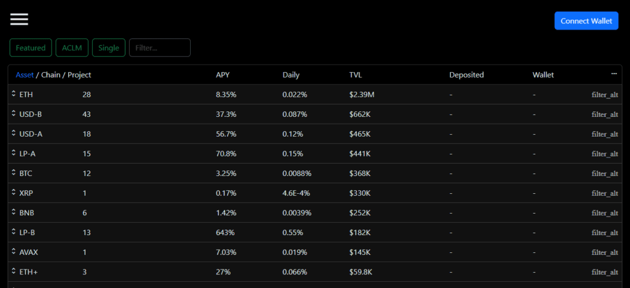Expand the BNB asset row
The width and height of the screenshot is (630, 288).
click(x=14, y=212)
